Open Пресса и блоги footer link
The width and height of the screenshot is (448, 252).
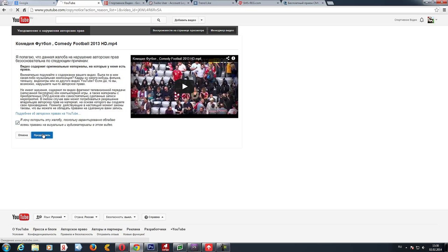click(x=45, y=229)
